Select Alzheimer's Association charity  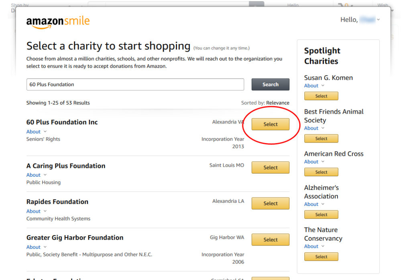[x=321, y=215]
